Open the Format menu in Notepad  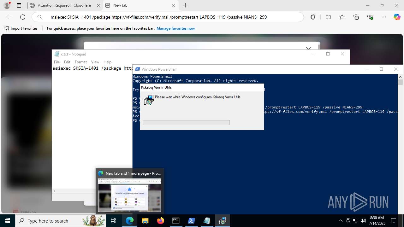click(x=81, y=62)
